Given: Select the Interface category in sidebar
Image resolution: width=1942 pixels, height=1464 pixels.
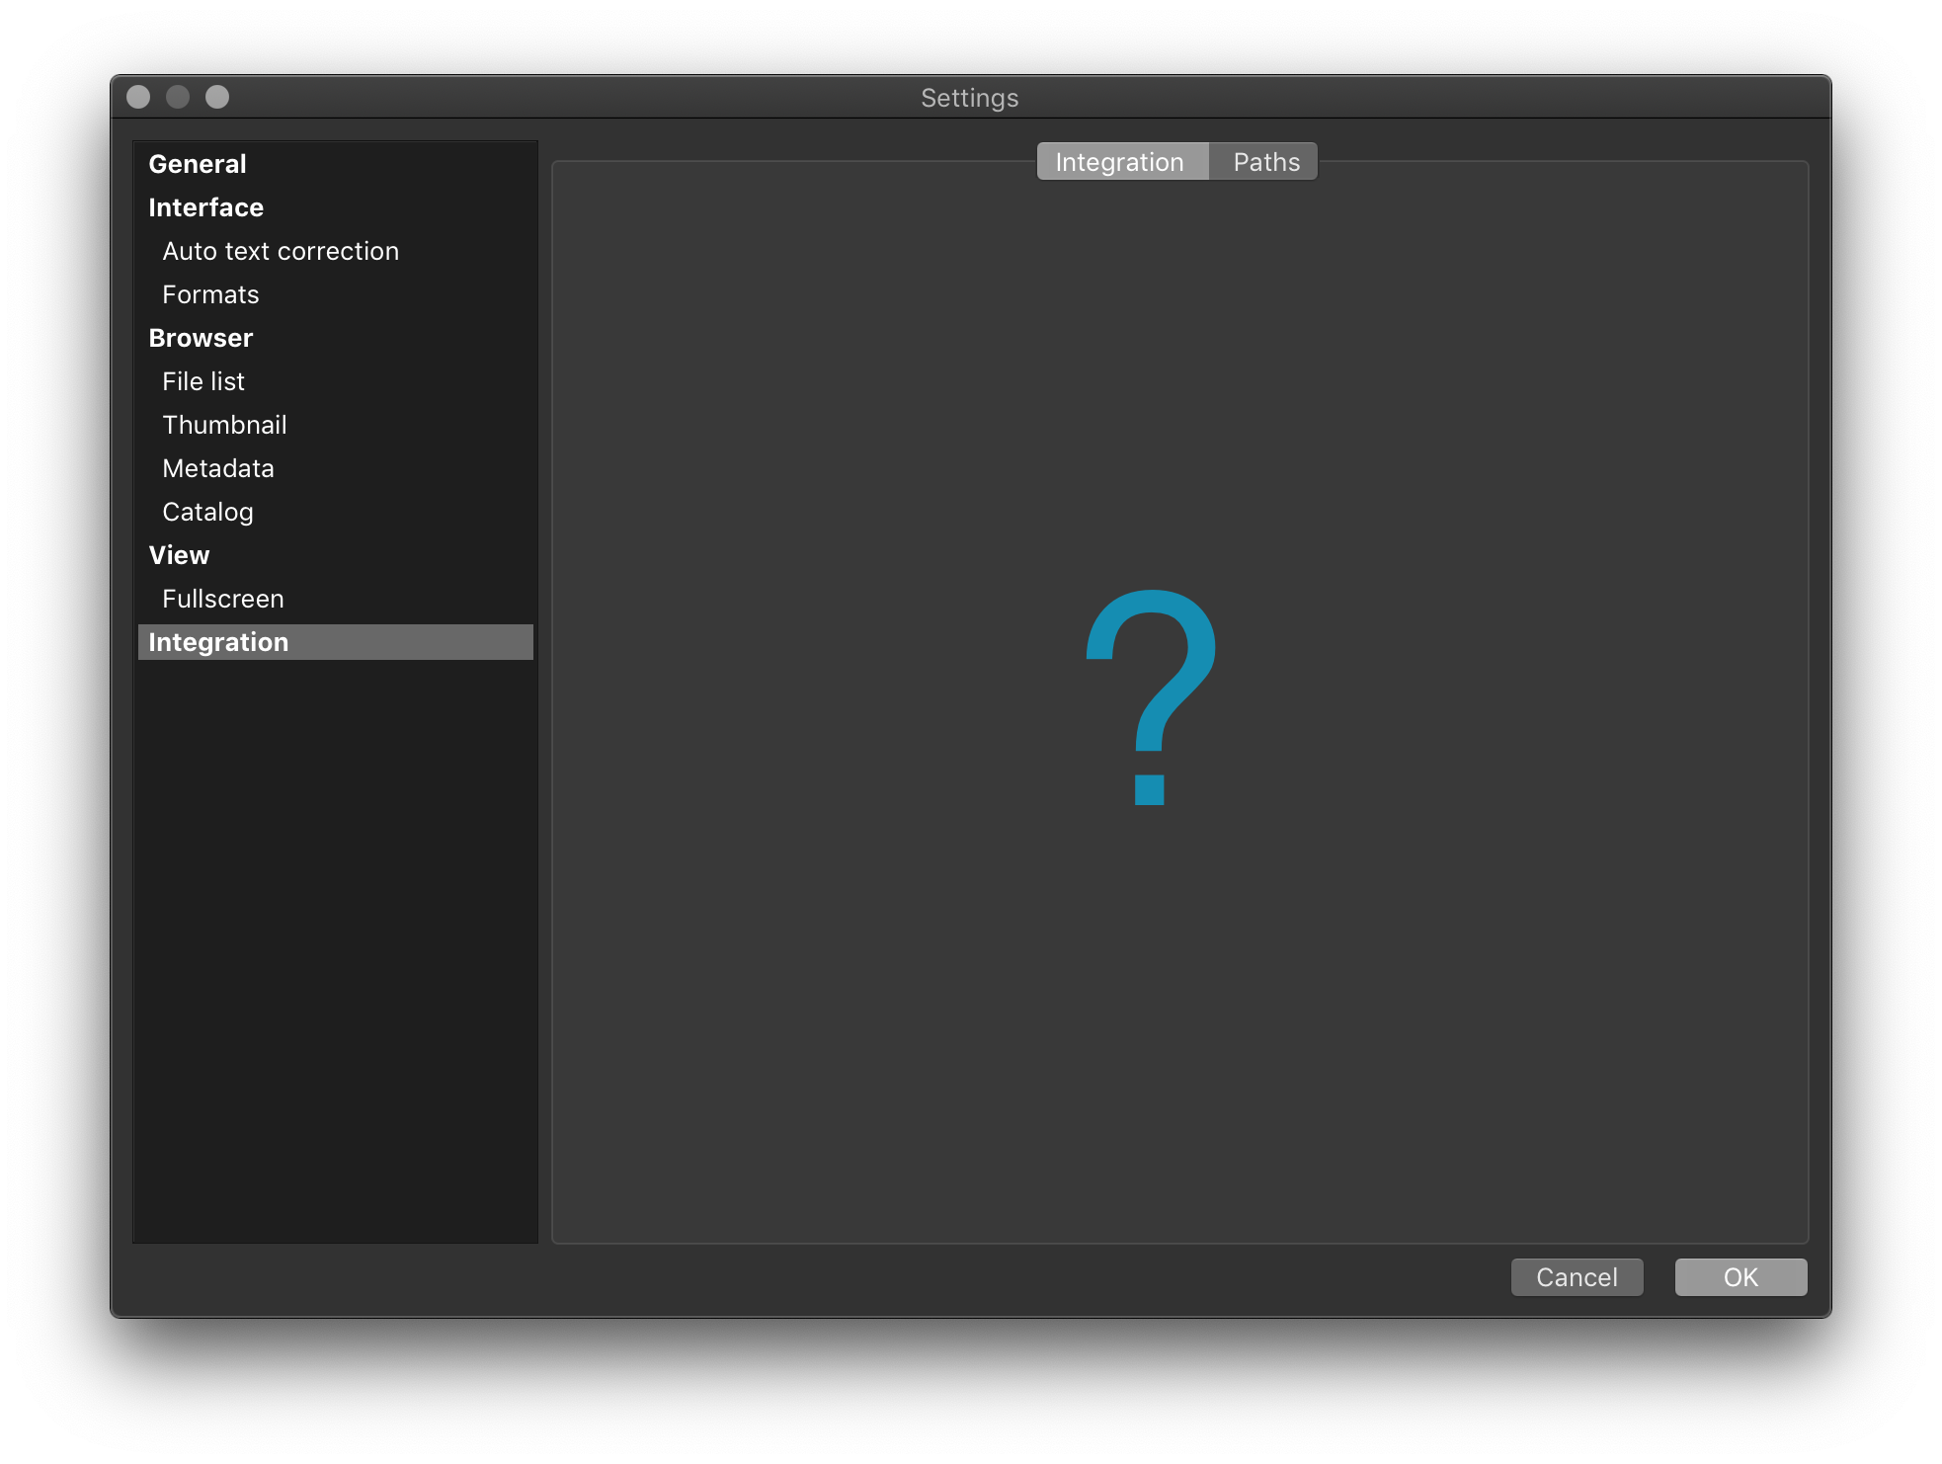Looking at the screenshot, I should [205, 207].
